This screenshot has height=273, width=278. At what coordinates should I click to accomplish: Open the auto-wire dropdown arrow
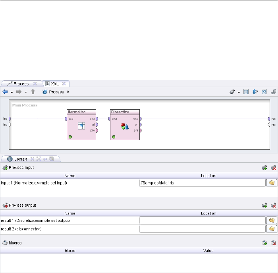[239, 92]
